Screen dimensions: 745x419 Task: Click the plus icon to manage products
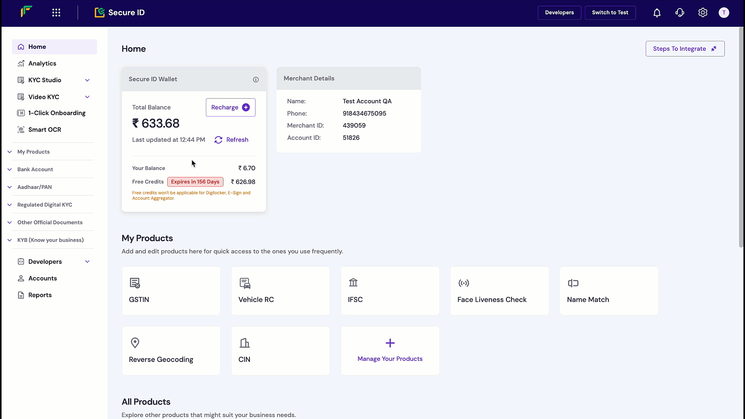pos(390,343)
